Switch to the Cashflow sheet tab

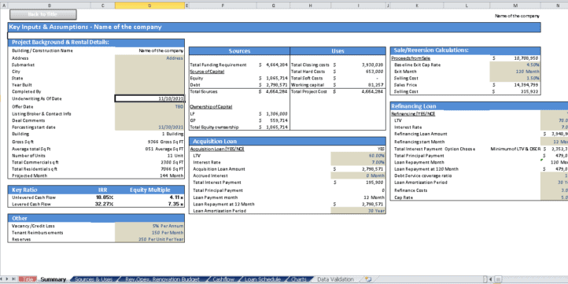pyautogui.click(x=223, y=279)
